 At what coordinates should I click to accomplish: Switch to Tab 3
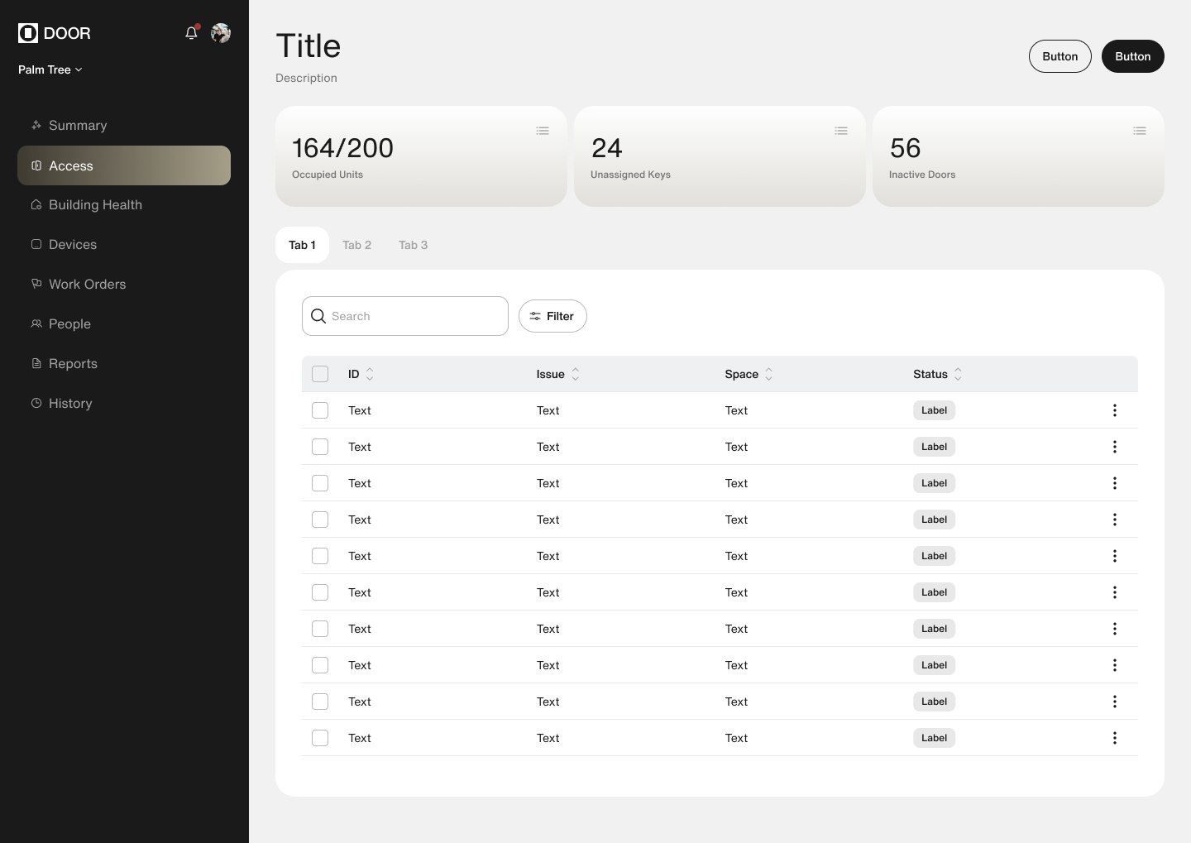click(x=413, y=245)
